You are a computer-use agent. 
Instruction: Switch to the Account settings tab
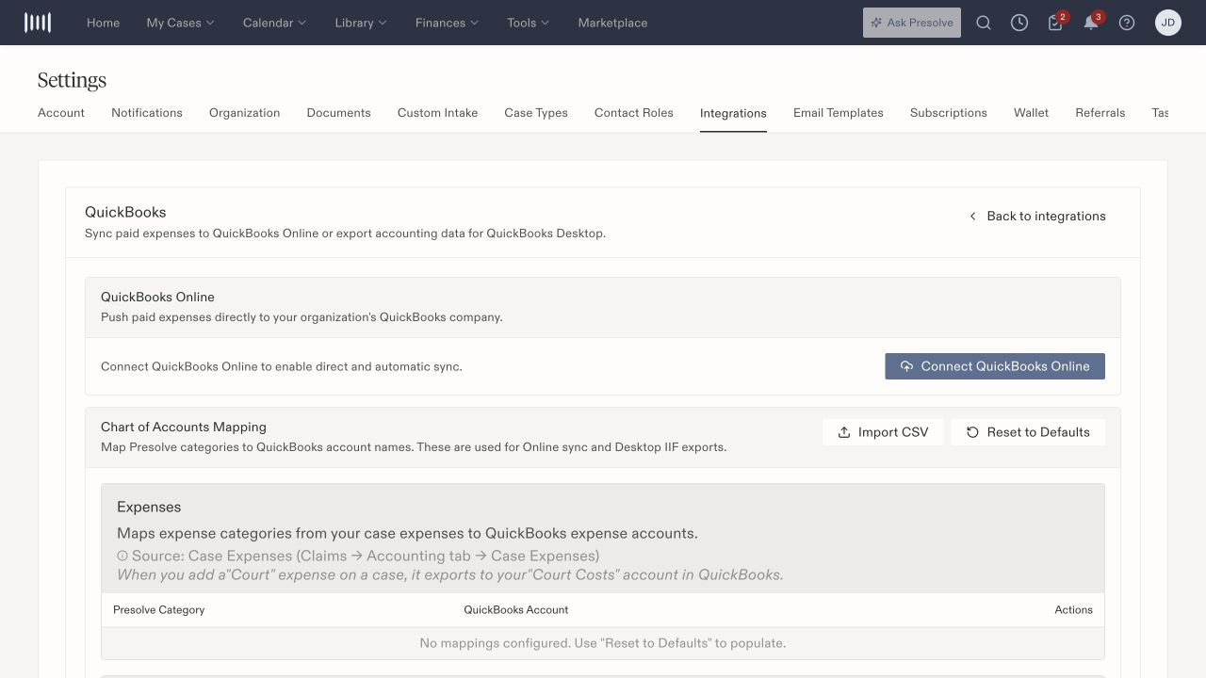click(x=61, y=113)
